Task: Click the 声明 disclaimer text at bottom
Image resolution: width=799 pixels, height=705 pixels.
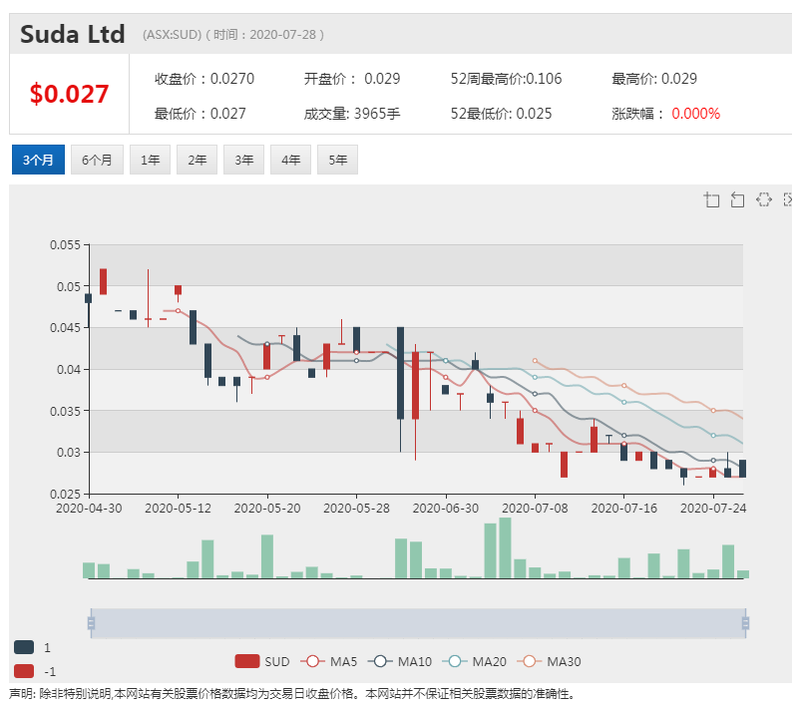Action: pos(292,694)
